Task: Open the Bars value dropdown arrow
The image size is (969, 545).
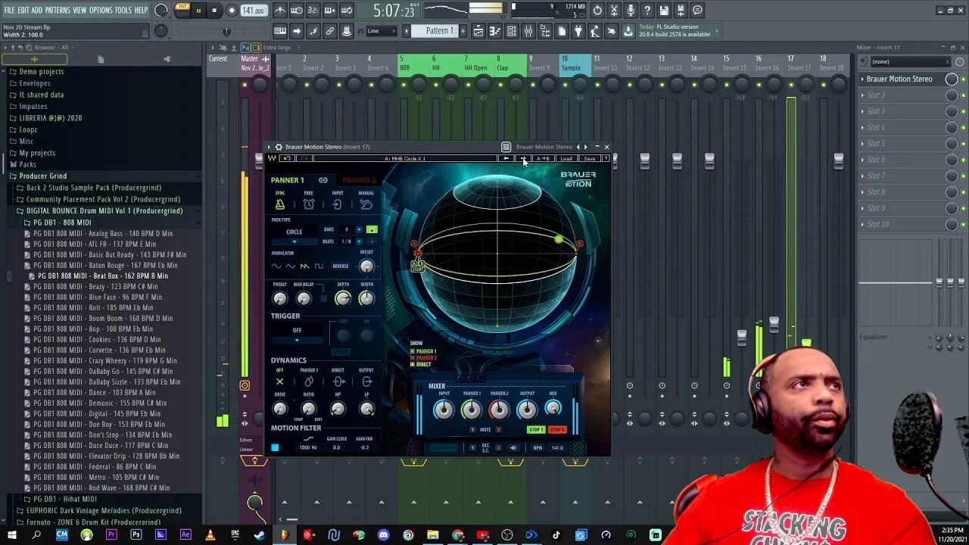Action: click(359, 229)
